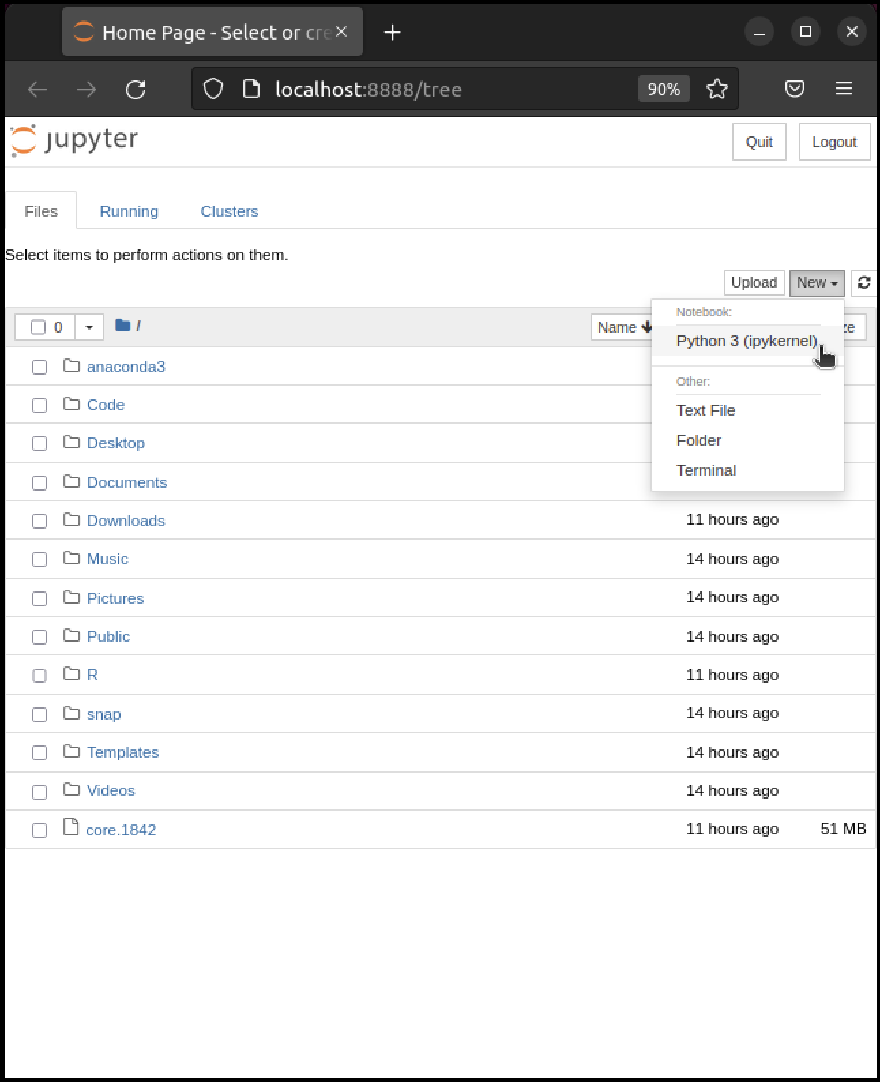Expand the selection type dropdown arrow
The image size is (880, 1082).
pyautogui.click(x=89, y=327)
